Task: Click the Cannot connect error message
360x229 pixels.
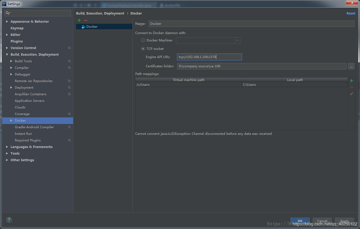Action: pos(203,134)
